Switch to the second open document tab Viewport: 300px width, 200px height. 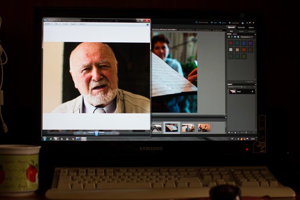tap(186, 30)
